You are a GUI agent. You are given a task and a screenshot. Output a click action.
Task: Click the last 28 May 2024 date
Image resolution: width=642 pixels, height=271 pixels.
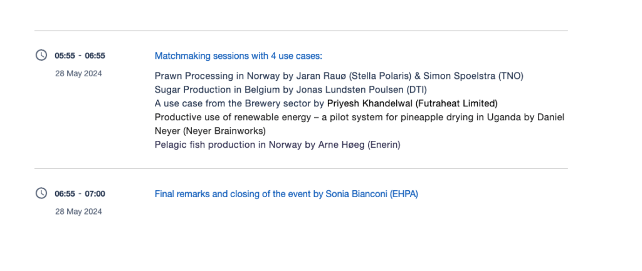point(78,212)
